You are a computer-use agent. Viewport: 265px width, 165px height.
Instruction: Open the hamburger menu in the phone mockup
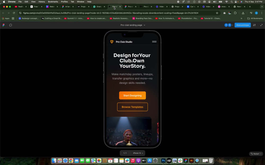tap(154, 42)
